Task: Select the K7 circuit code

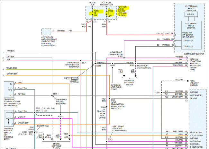Action: pyautogui.click(x=167, y=134)
